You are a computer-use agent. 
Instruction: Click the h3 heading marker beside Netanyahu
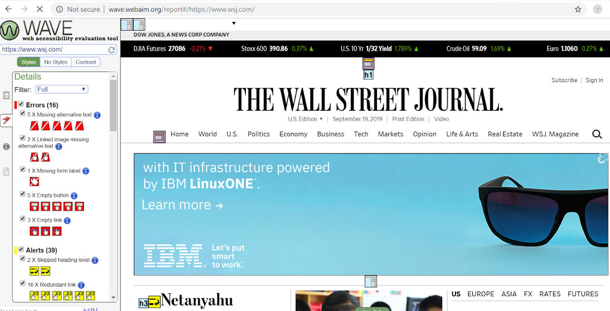pos(143,303)
